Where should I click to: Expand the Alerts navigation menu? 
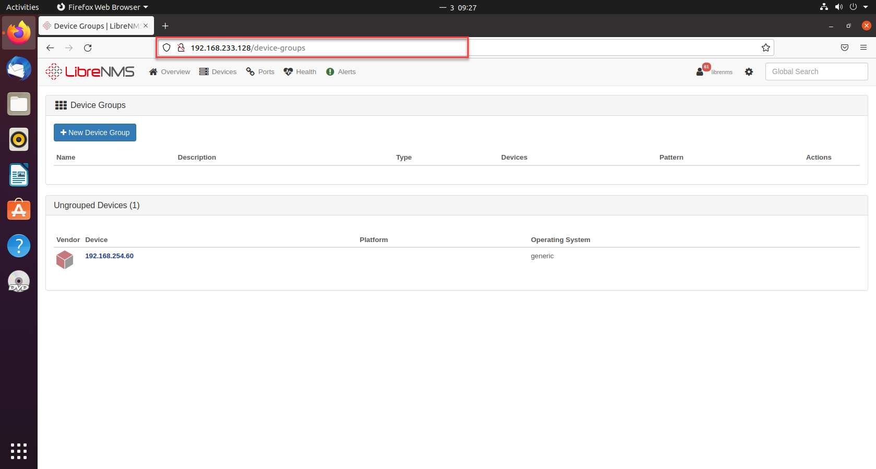point(341,72)
